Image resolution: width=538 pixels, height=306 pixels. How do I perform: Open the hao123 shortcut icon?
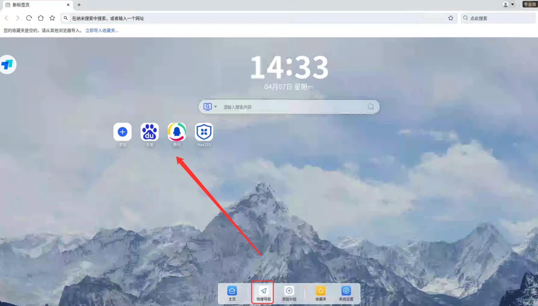pos(204,132)
